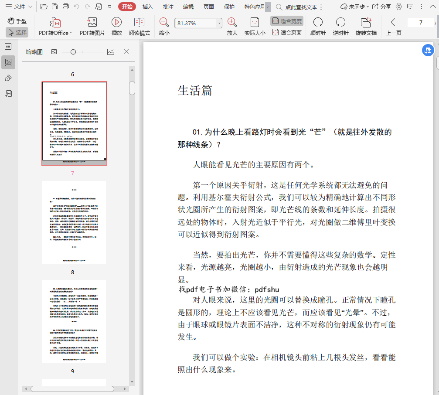Image resolution: width=439 pixels, height=395 pixels.
Task: Rotate page with 逆时针 counterclockwise
Action: 340,27
